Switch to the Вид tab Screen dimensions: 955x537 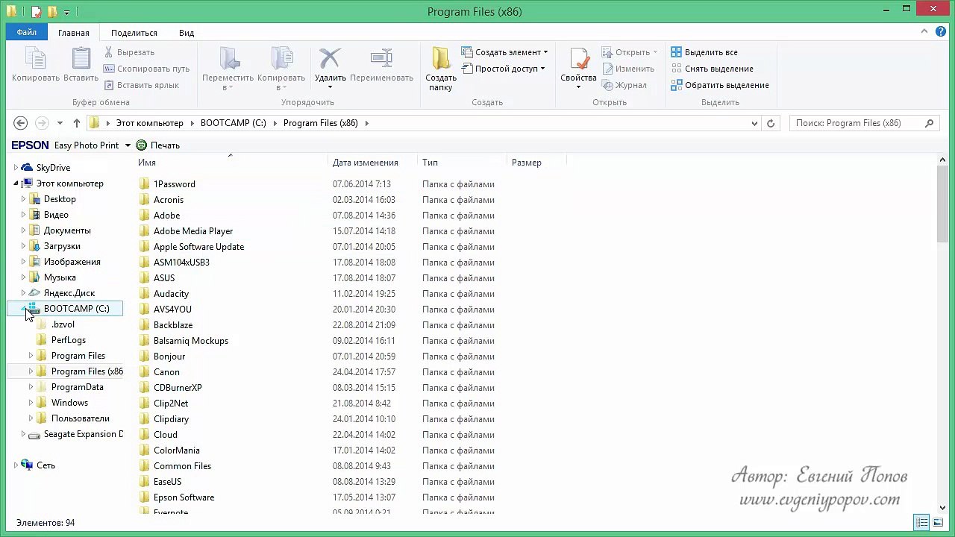tap(187, 33)
